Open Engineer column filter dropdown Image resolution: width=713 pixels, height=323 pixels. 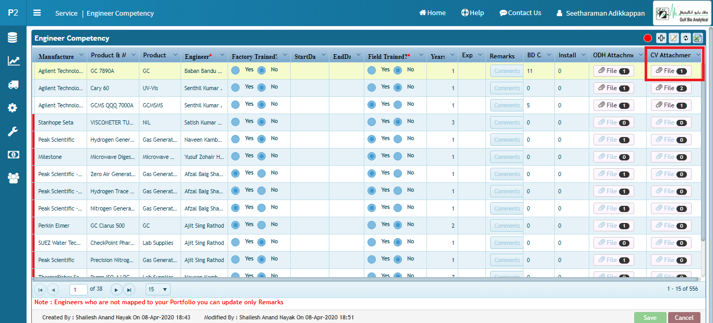coord(222,55)
